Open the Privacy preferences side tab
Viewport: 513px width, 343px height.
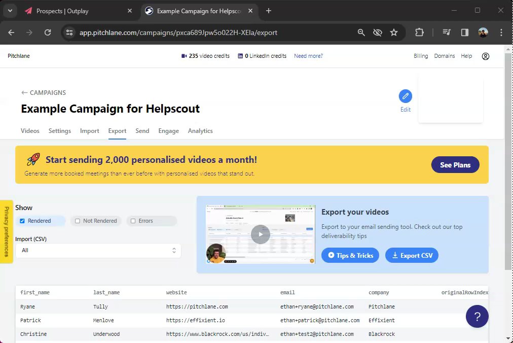coord(6,231)
